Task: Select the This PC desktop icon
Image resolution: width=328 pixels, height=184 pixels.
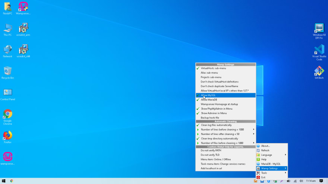Action: coord(7,30)
